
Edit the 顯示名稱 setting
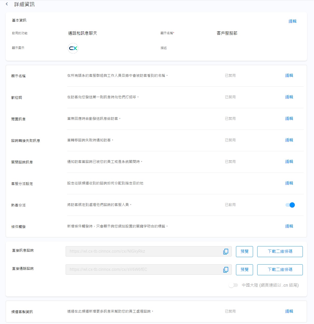pos(289,75)
